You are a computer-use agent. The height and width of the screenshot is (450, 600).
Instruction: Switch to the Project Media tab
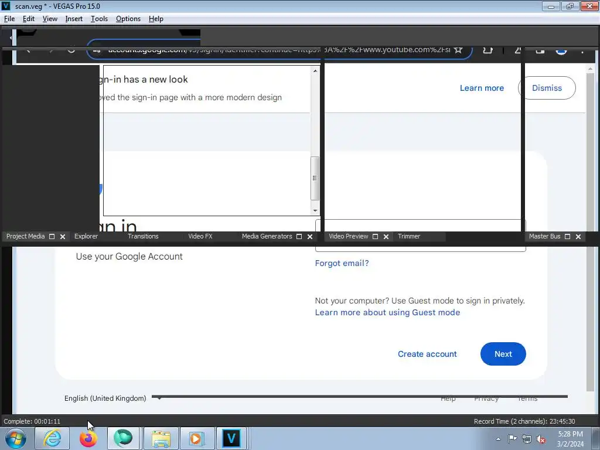click(x=25, y=236)
